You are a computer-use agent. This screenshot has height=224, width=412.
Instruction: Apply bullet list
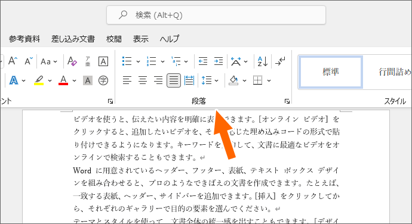coord(127,61)
